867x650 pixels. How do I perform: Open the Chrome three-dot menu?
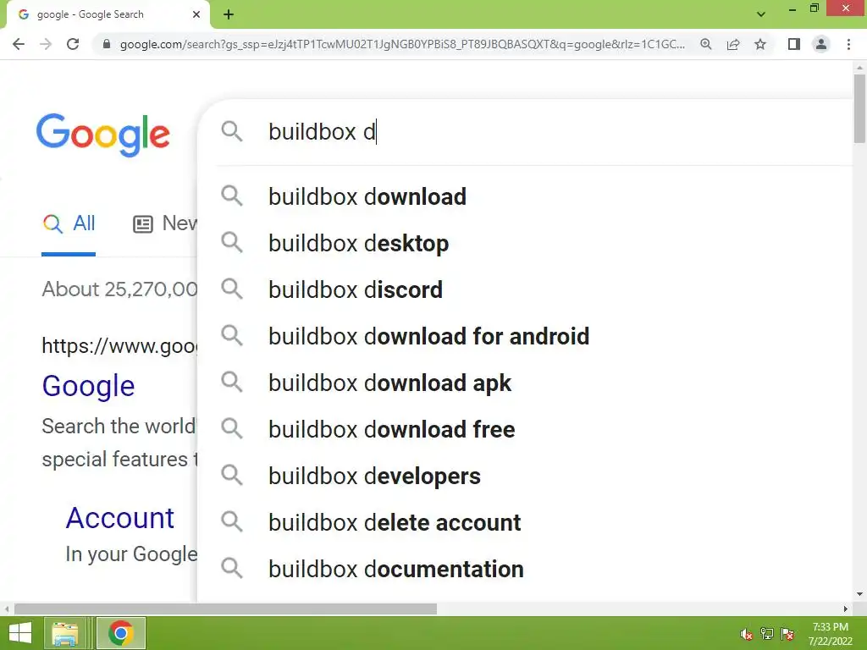848,44
